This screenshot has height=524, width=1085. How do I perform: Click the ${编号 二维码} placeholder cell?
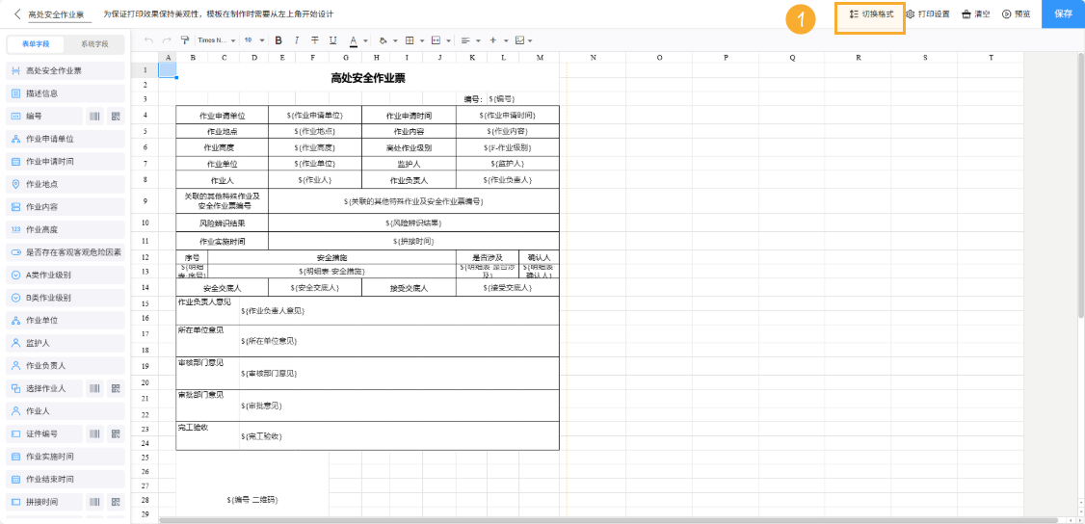252,500
